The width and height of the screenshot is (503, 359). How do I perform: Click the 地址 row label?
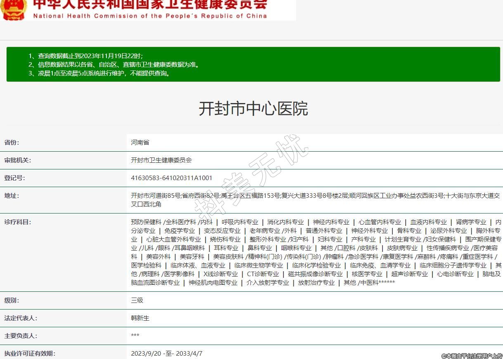pyautogui.click(x=12, y=196)
